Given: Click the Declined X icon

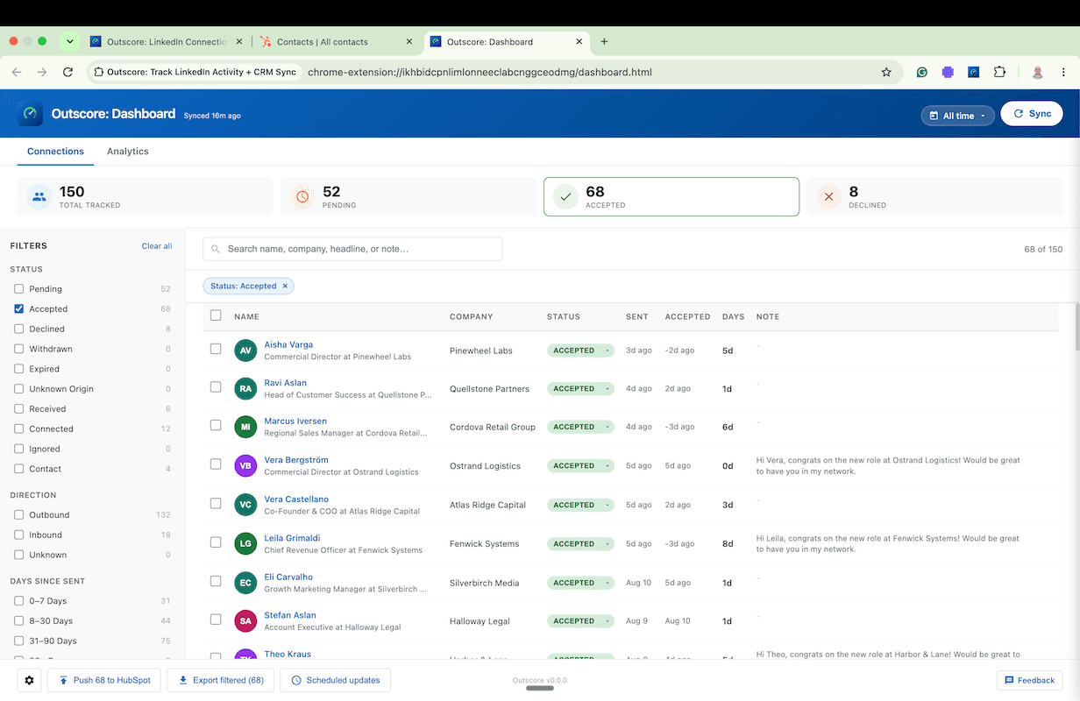Looking at the screenshot, I should tap(828, 197).
